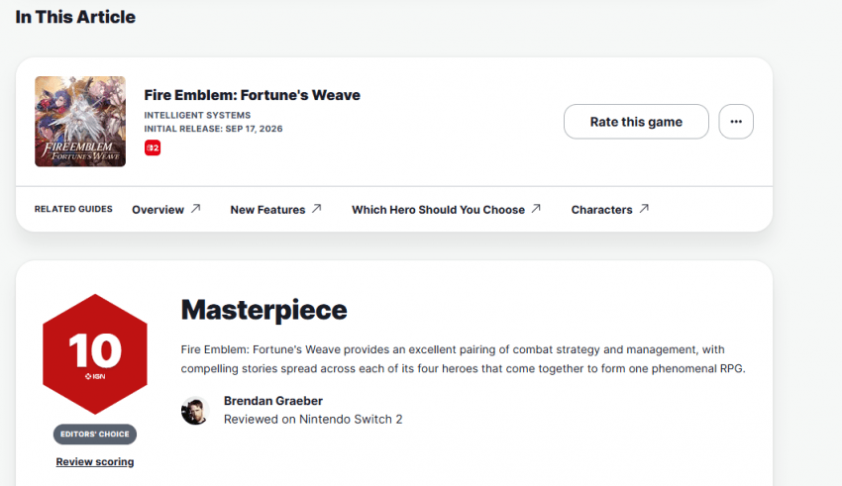Click the Rate this game button
This screenshot has width=842, height=486.
[x=636, y=122]
